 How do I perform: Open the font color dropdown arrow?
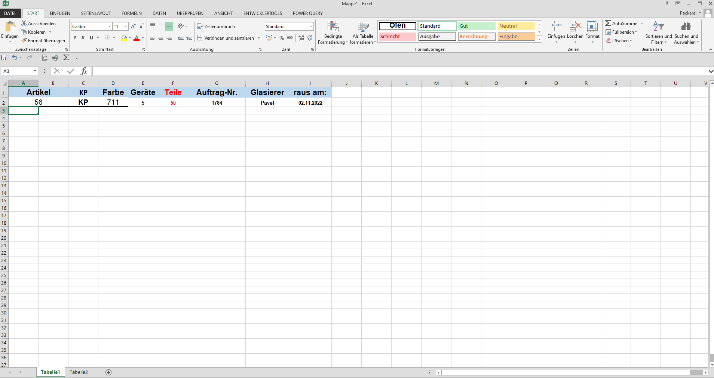143,38
